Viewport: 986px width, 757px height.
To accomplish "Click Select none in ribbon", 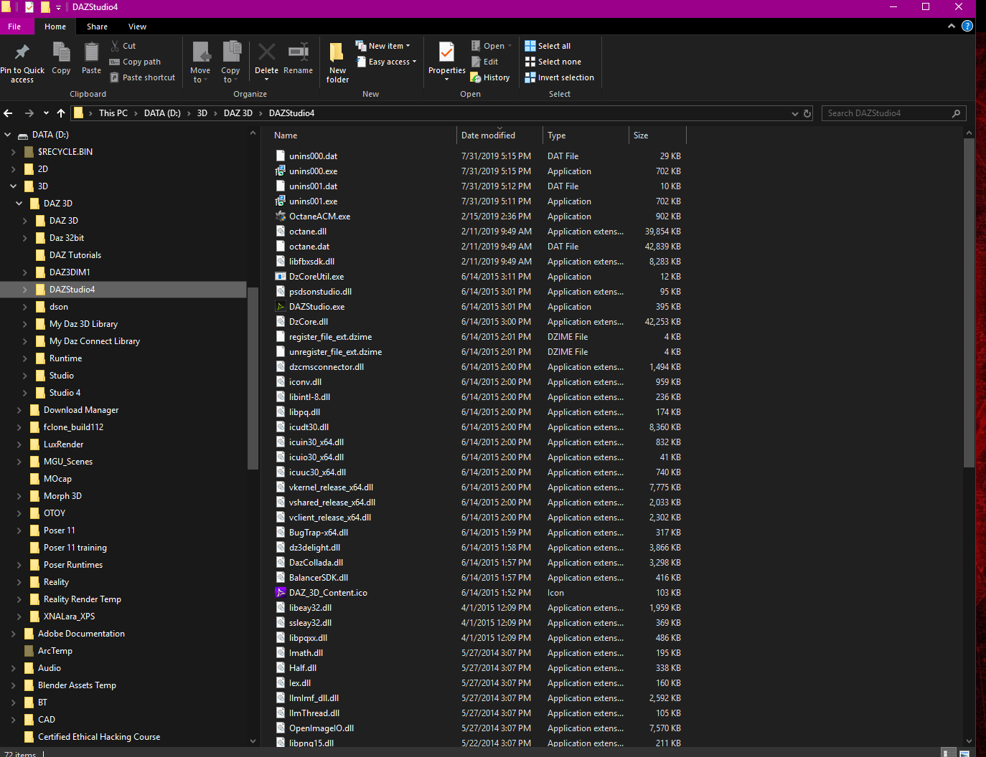I will click(x=553, y=62).
